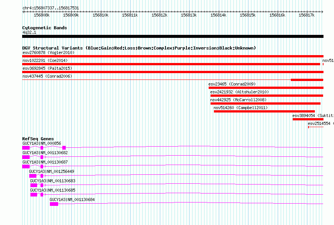334x225 pixels.
Task: Click the 4q32.1 band label
Action: 29,32
